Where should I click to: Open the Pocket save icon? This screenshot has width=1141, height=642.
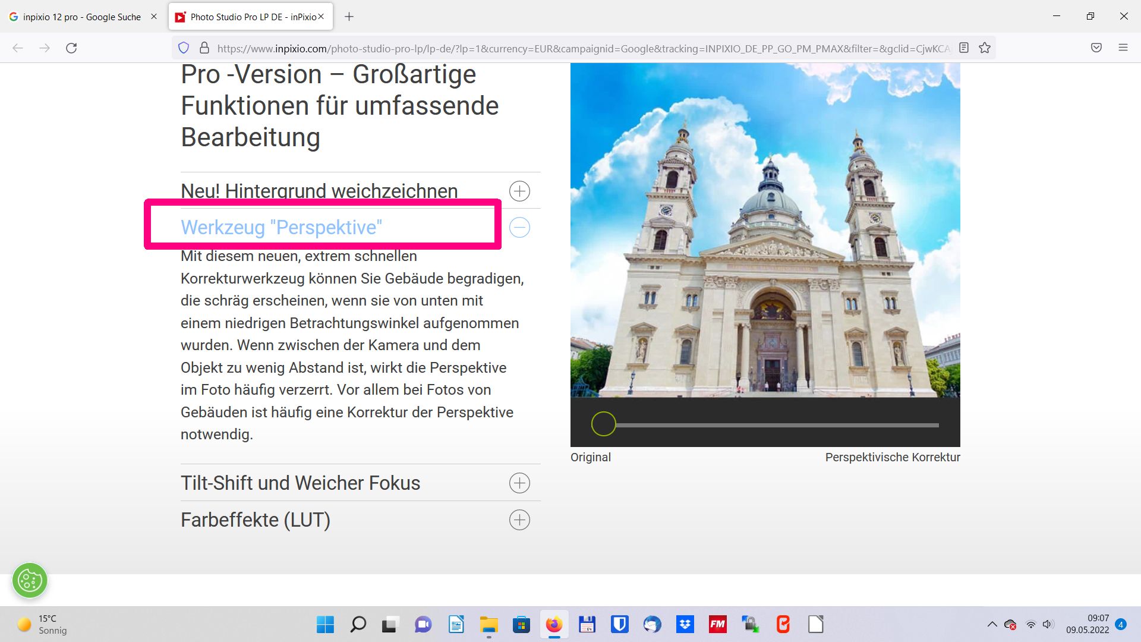[x=1096, y=48]
